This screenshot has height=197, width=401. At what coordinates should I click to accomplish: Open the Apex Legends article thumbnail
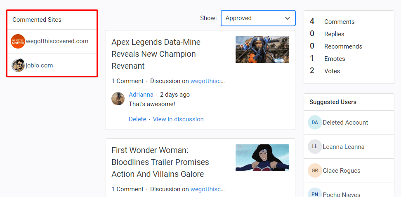262,49
